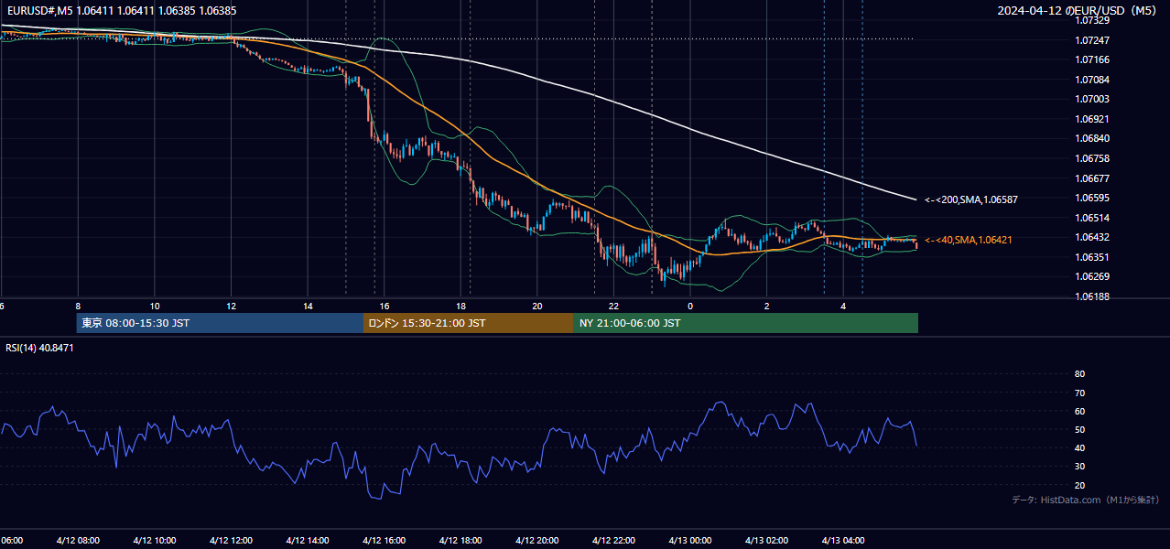Click price axis label 1.06432

1091,237
